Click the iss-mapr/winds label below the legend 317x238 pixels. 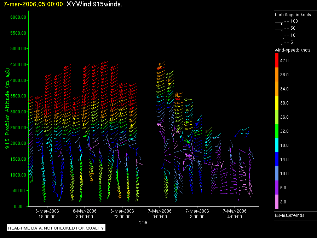coord(289,215)
